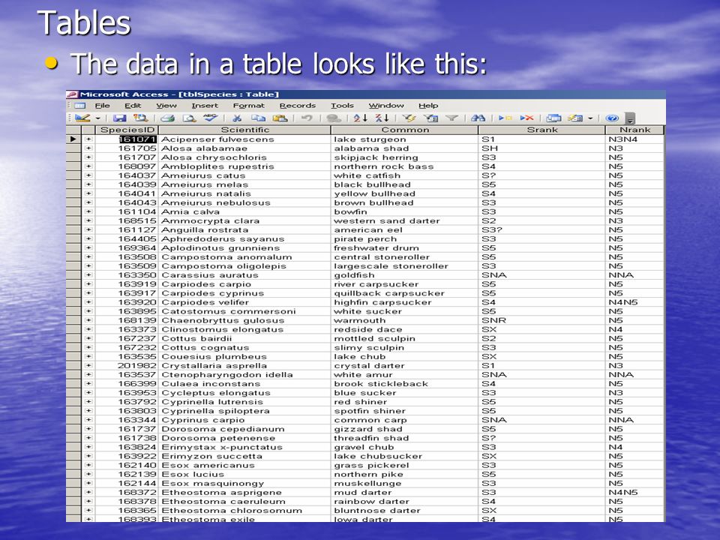
Task: Click the Find binoculars icon
Action: pos(478,118)
